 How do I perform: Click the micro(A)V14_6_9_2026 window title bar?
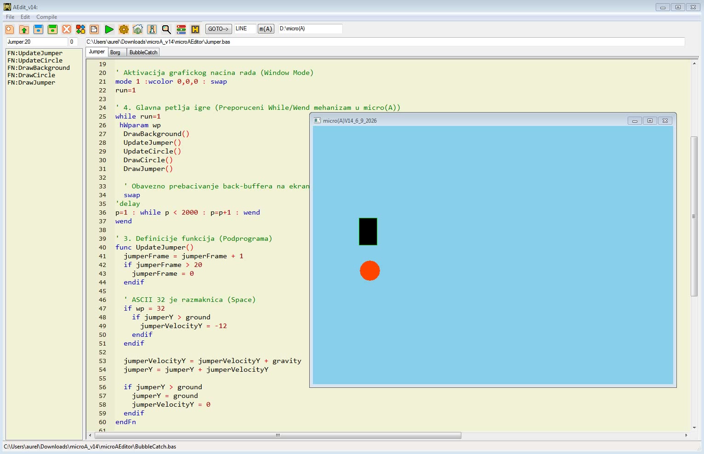(x=469, y=121)
